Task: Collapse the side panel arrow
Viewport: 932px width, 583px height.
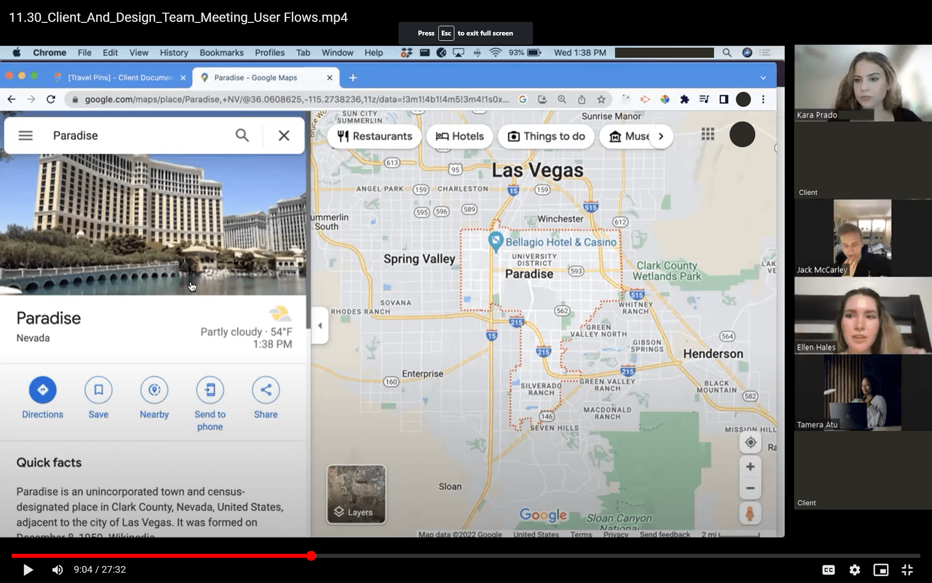Action: 319,326
